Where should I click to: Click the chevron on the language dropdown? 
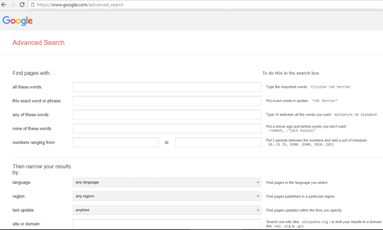[x=258, y=182]
